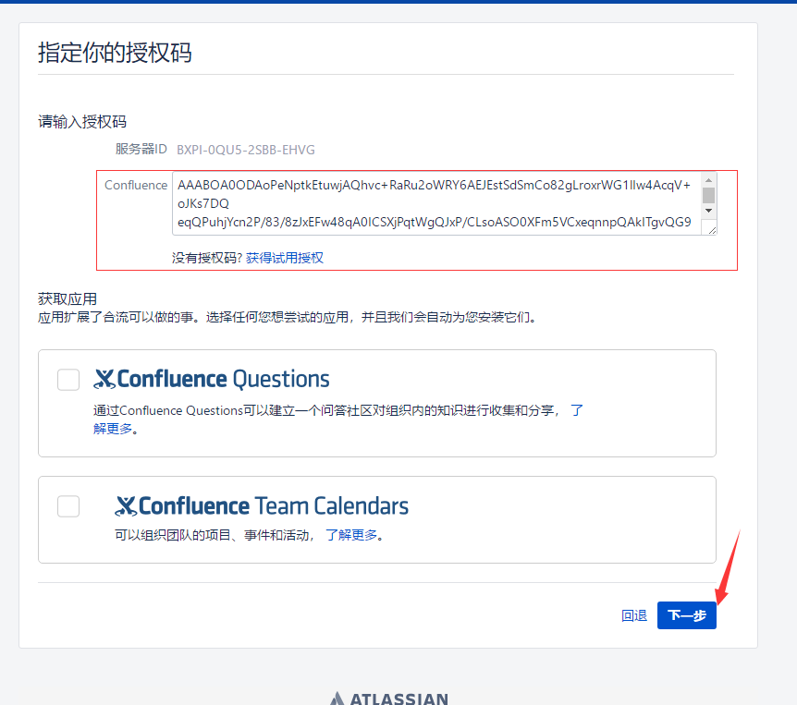
Task: Click the license textarea scrollbar thumb
Action: click(x=708, y=195)
